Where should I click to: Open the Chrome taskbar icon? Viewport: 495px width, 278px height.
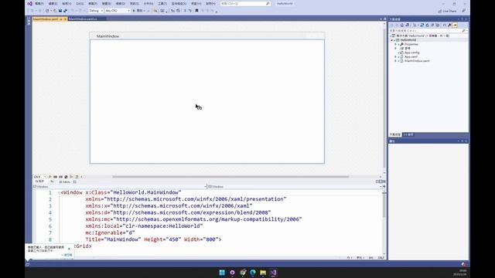[x=242, y=273]
